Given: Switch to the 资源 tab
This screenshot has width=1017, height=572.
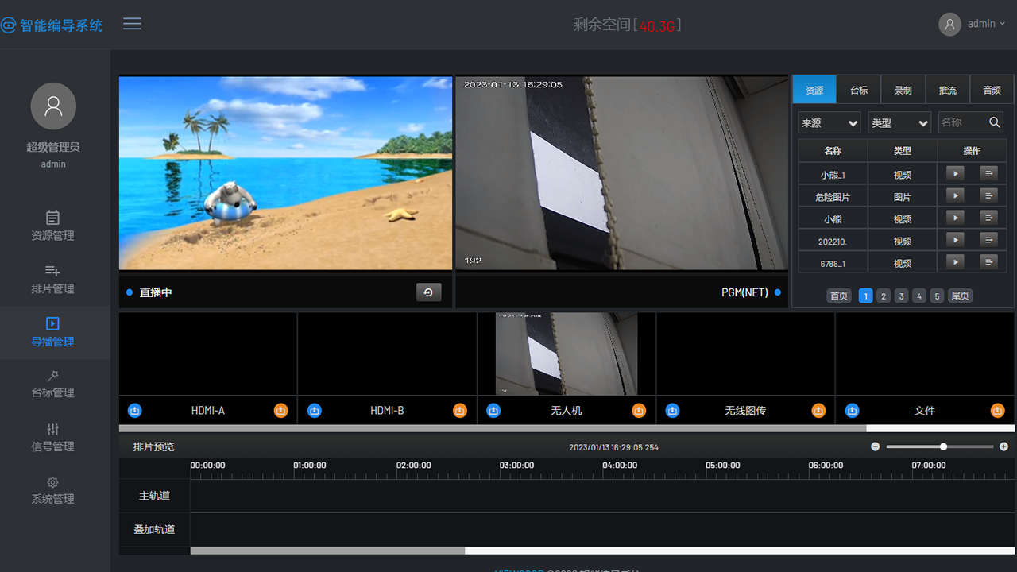Looking at the screenshot, I should tap(814, 90).
